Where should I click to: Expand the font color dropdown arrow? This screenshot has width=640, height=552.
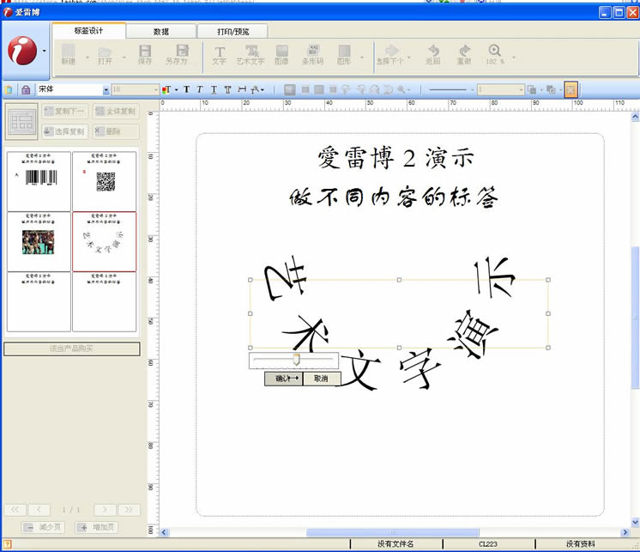[x=177, y=90]
